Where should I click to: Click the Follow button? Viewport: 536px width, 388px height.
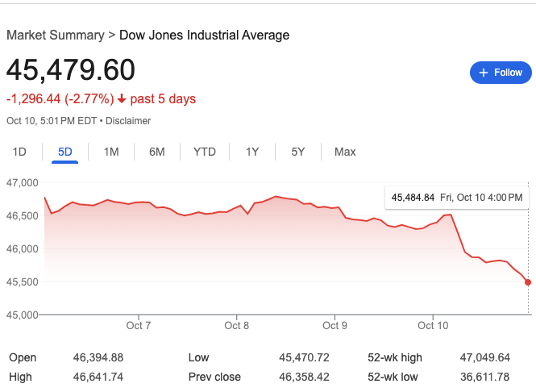501,73
